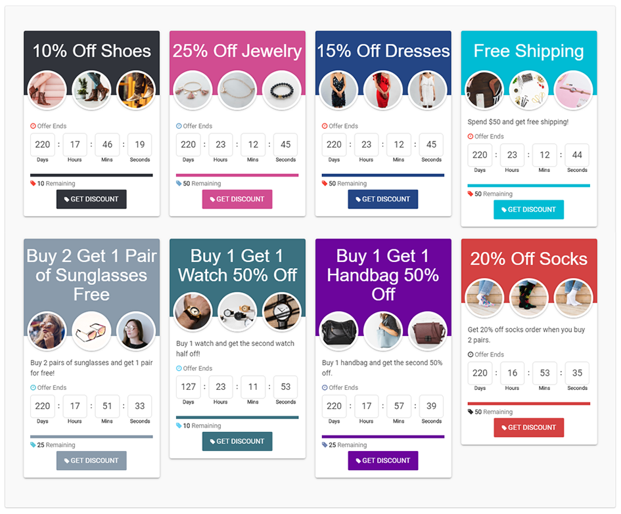Click the tag icon next to 10 Remaining on Shoes
Image resolution: width=621 pixels, height=514 pixels.
tap(34, 184)
